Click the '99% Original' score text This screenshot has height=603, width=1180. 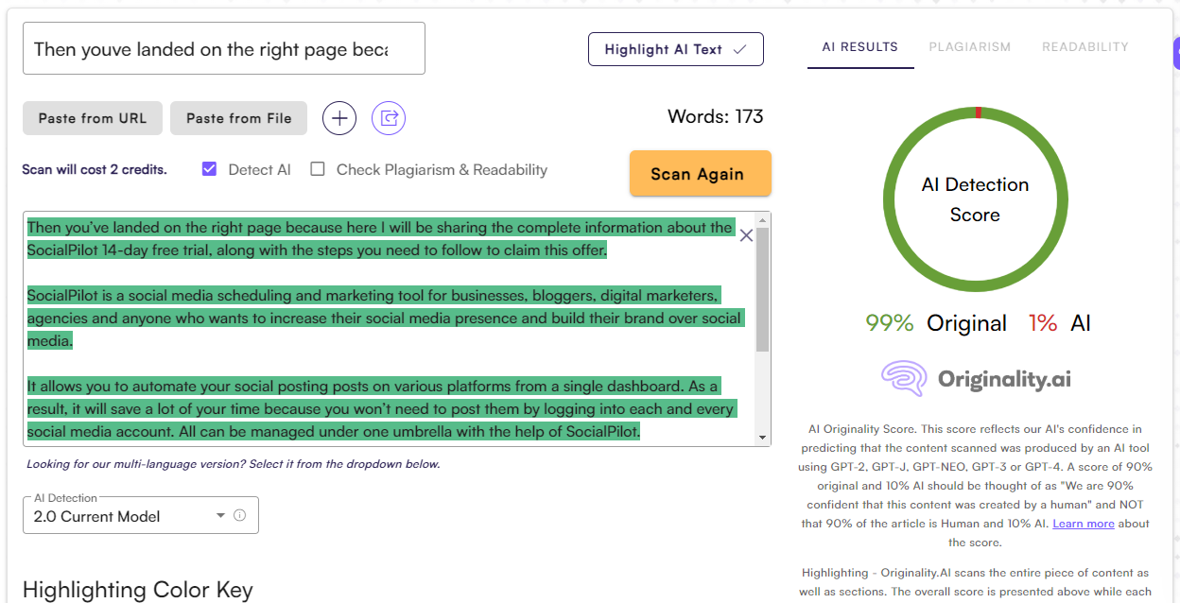937,323
